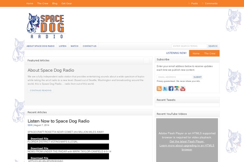Screen dimensions: 244x162
Task: Click the Recent Tweets heading
Action: tap(166, 100)
